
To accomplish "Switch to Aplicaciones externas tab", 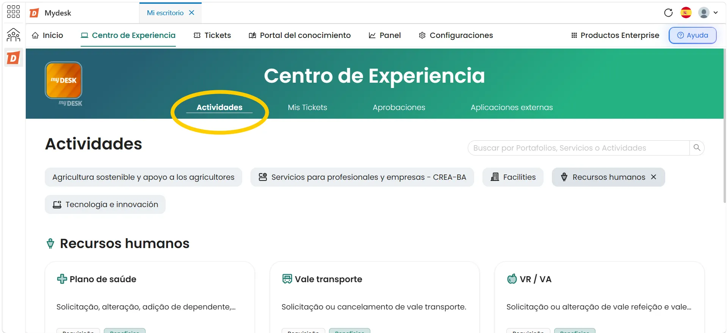I will click(x=512, y=107).
